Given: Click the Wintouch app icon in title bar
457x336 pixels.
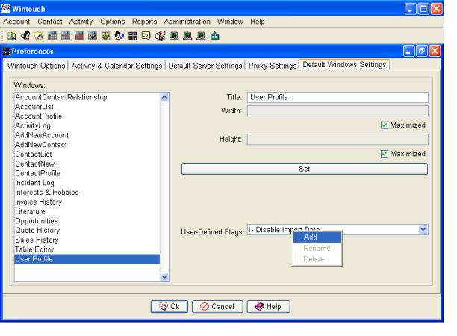Looking at the screenshot, I should 5,8.
